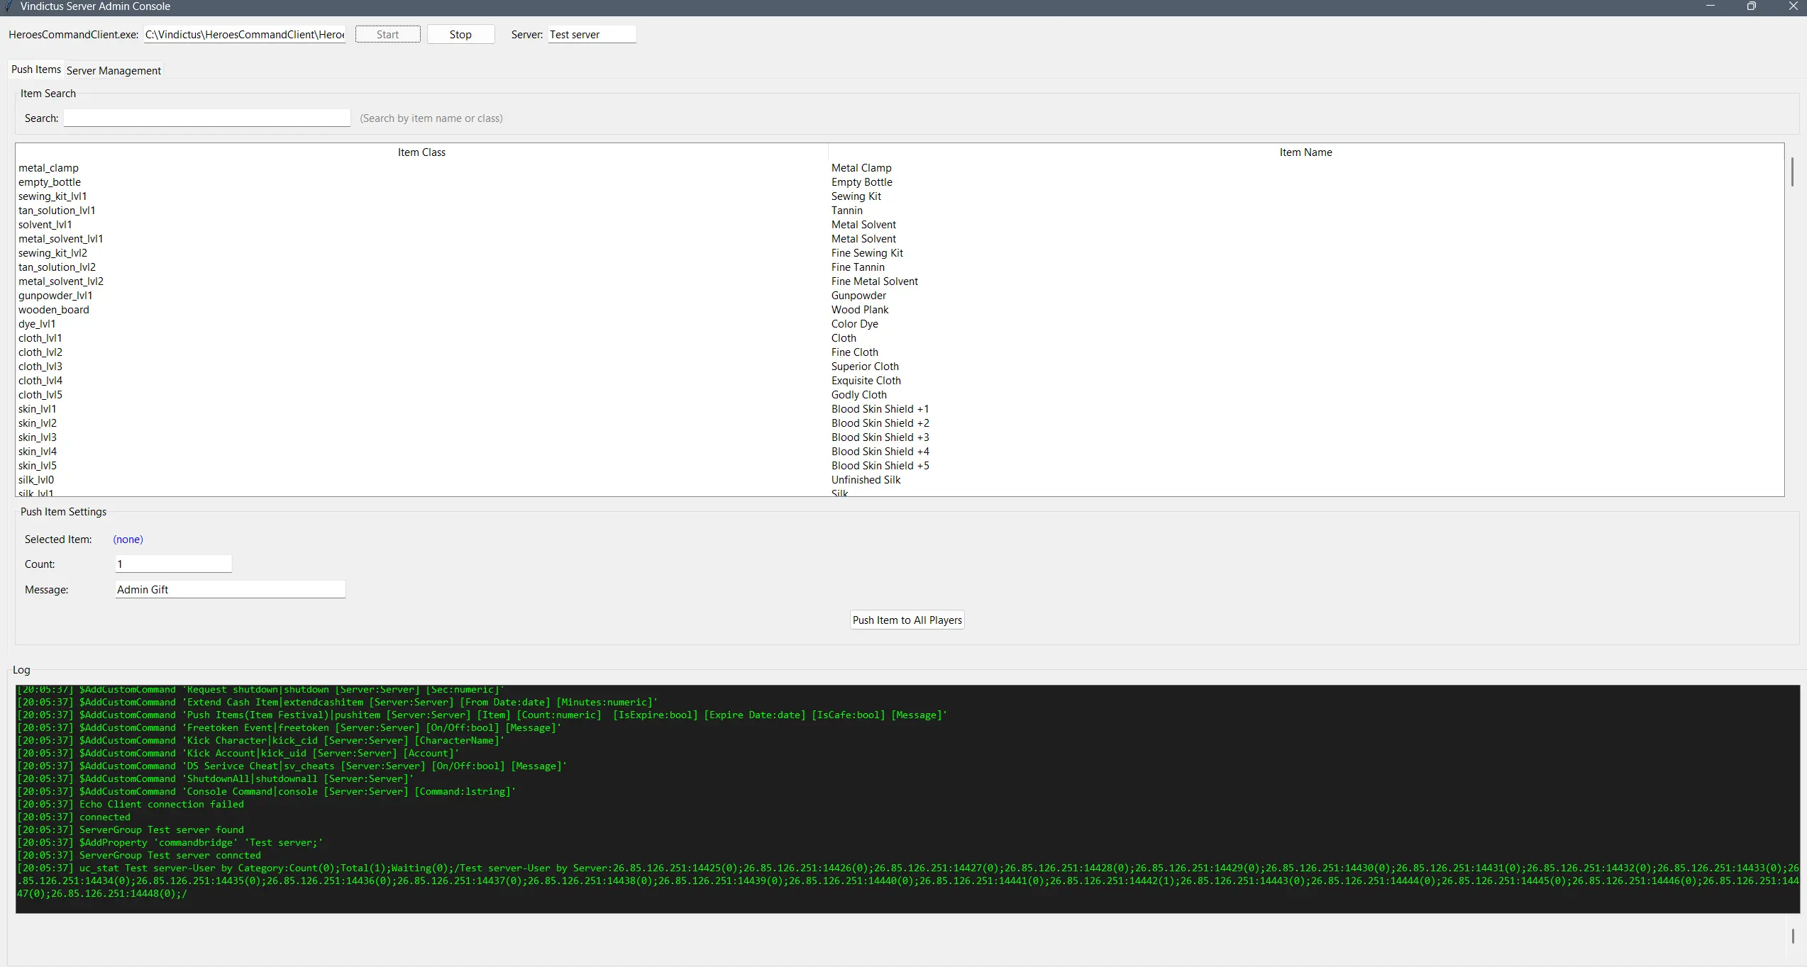This screenshot has width=1807, height=967.
Task: Edit the Server name field
Action: [592, 35]
